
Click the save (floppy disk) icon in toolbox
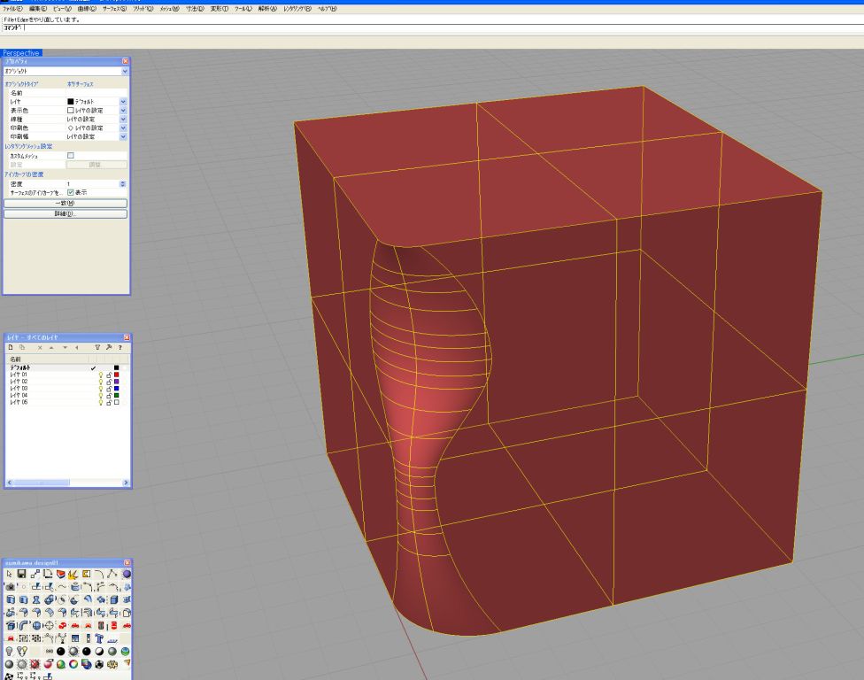pos(21,574)
